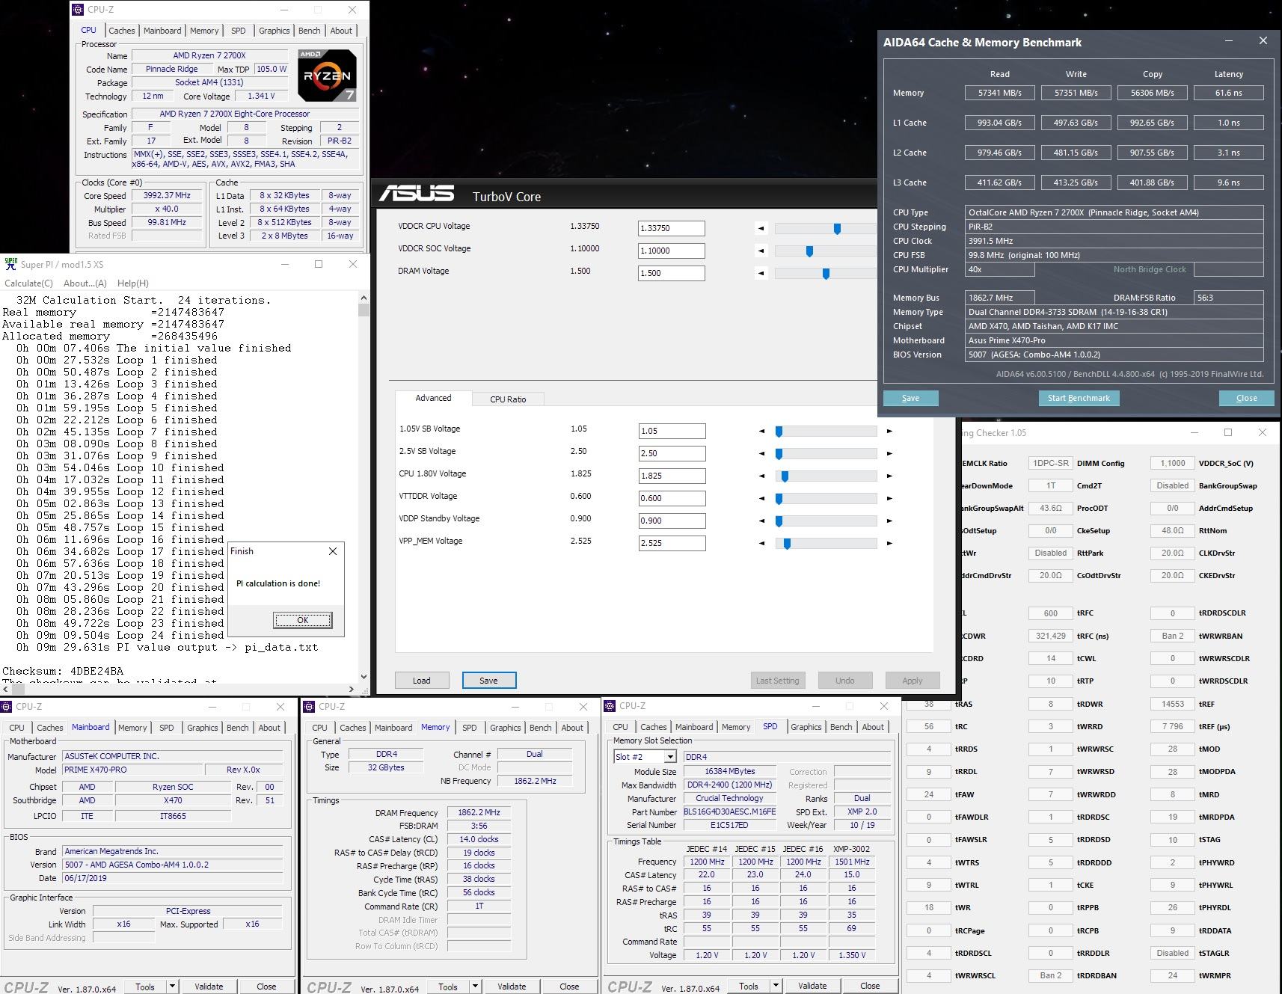
Task: Click Undo button in TurboV Core
Action: (x=844, y=681)
